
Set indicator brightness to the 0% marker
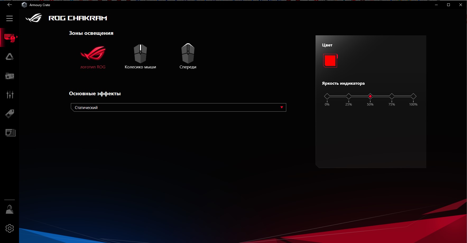[x=327, y=96]
